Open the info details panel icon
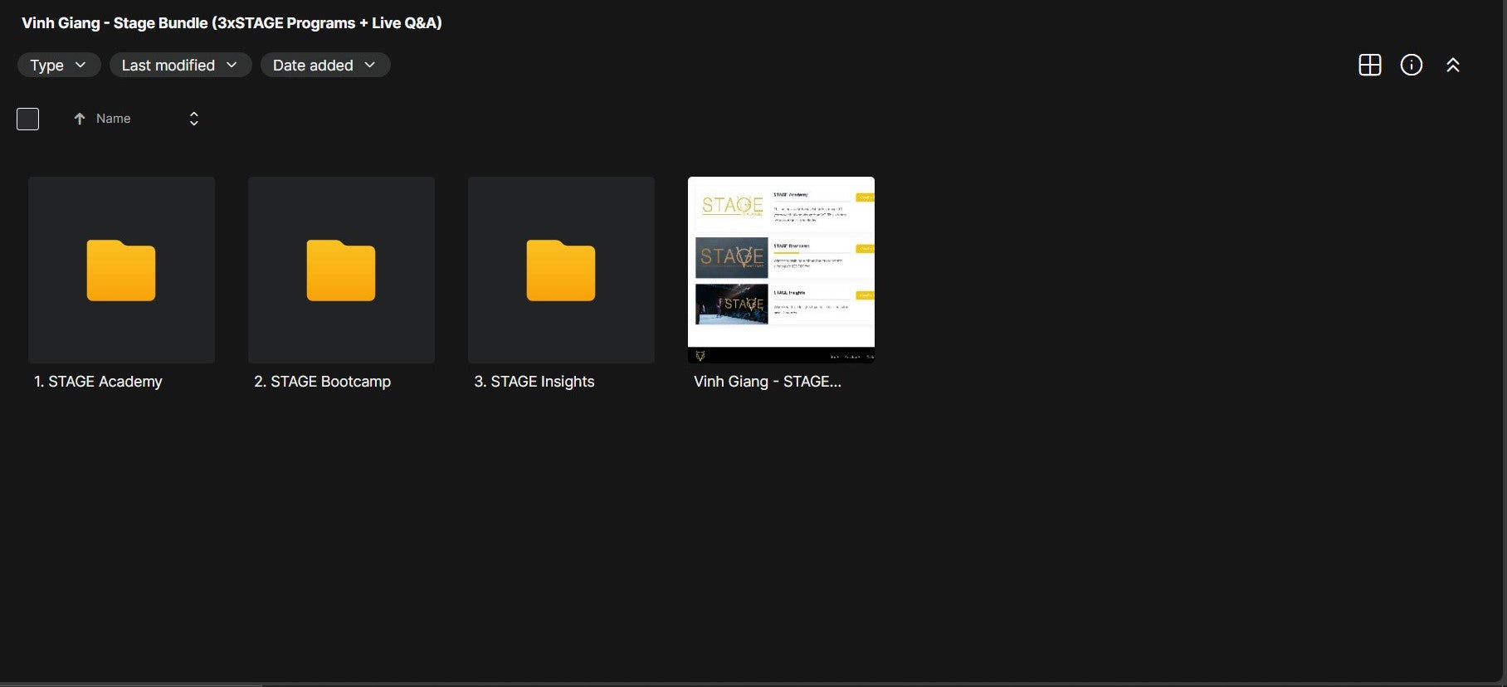 [1411, 65]
